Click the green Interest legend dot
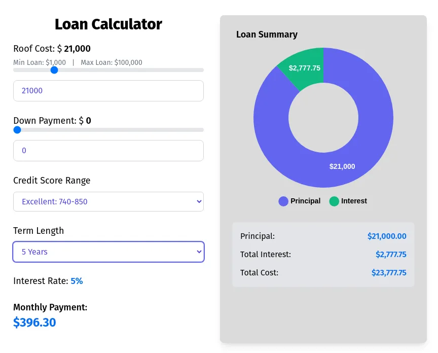 [x=334, y=201]
